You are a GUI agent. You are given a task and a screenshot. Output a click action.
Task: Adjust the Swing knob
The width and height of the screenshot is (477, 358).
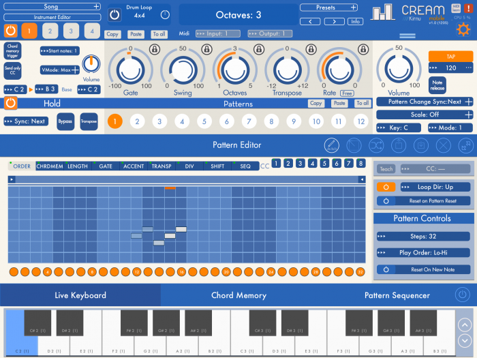[x=183, y=70]
